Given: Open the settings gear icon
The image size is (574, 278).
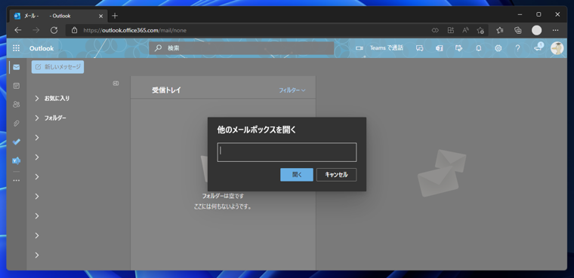Looking at the screenshot, I should click(498, 48).
